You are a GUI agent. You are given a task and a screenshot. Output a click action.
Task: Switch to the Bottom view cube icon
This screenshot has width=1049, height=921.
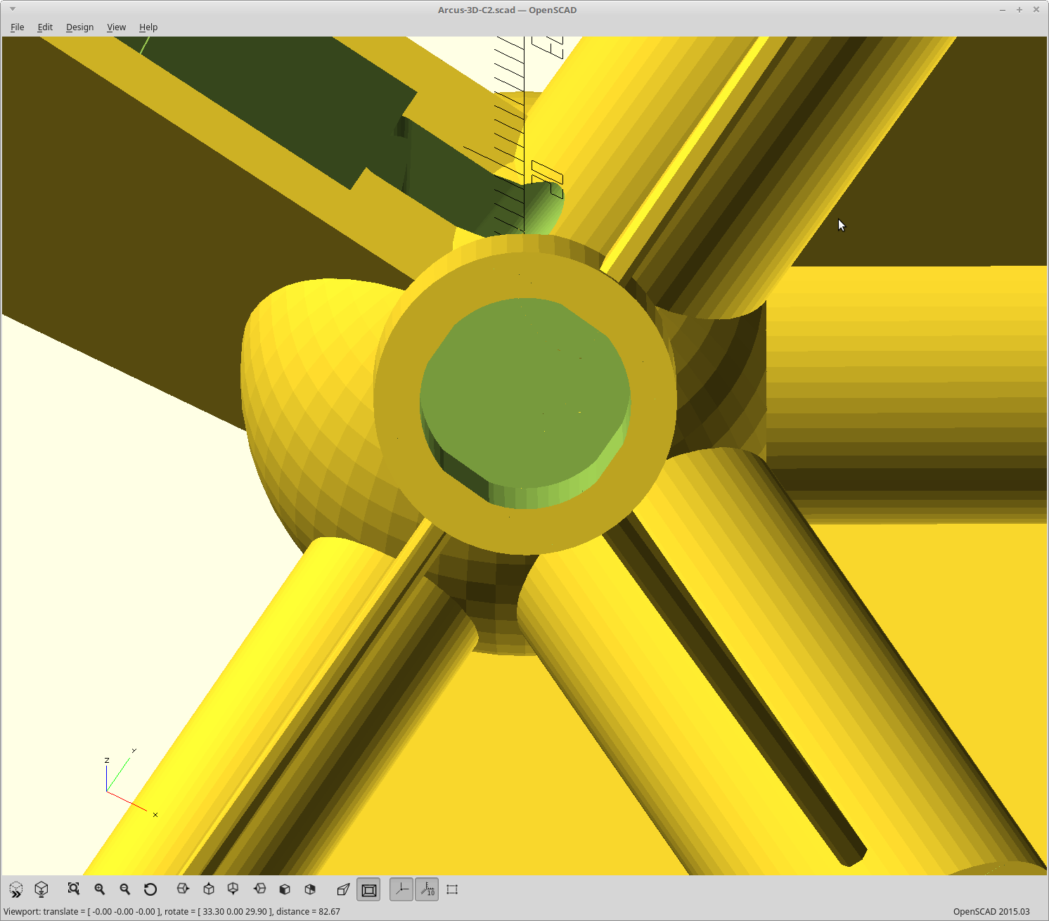233,889
